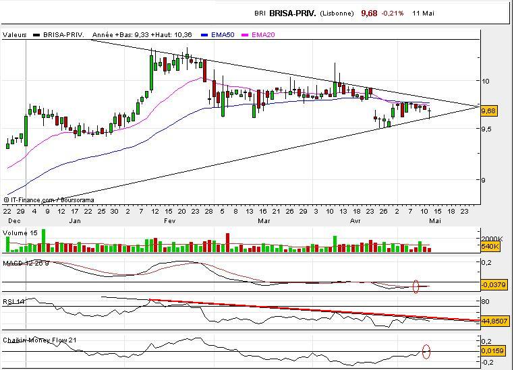
Task: Click the RSI 14 panel label
Action: [x=13, y=301]
